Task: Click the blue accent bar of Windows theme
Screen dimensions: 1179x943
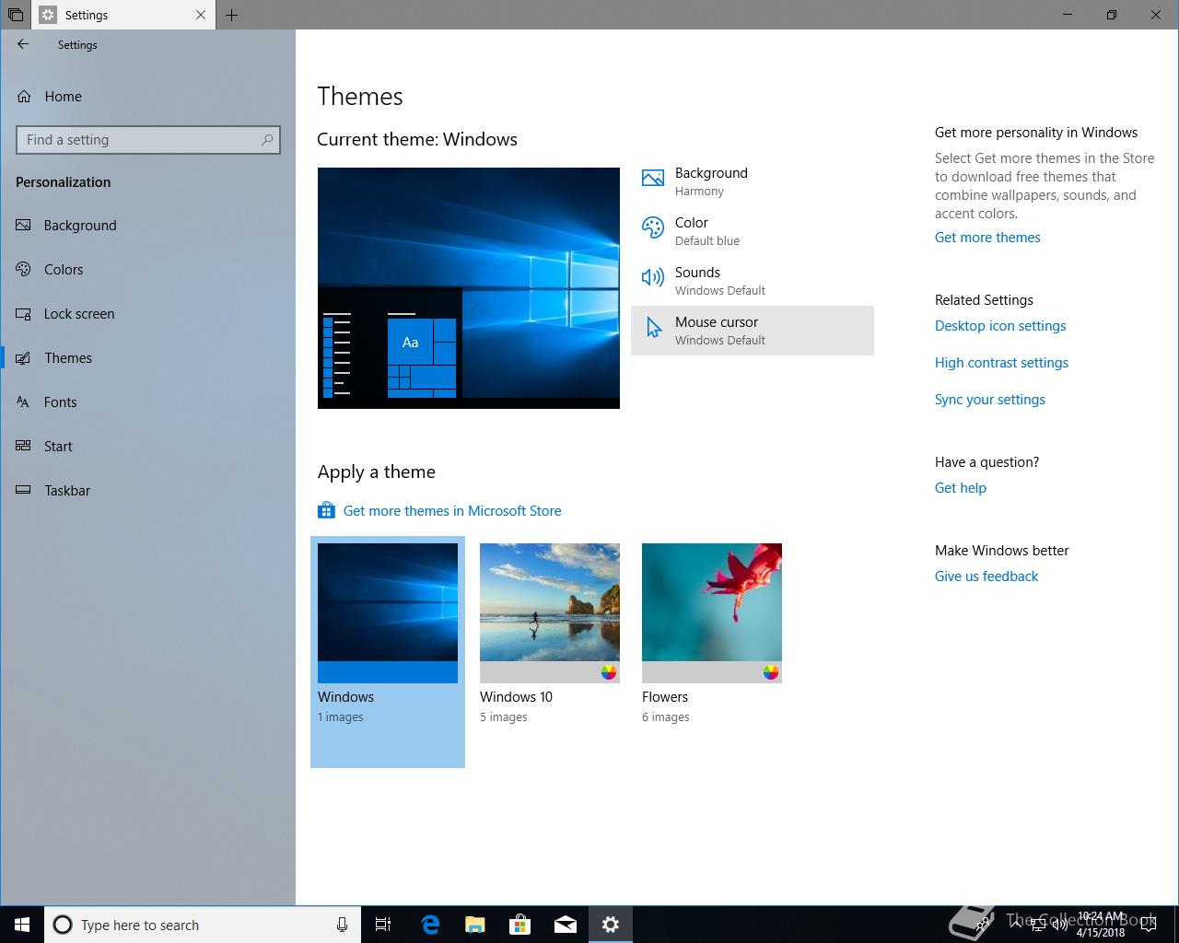Action: point(388,672)
